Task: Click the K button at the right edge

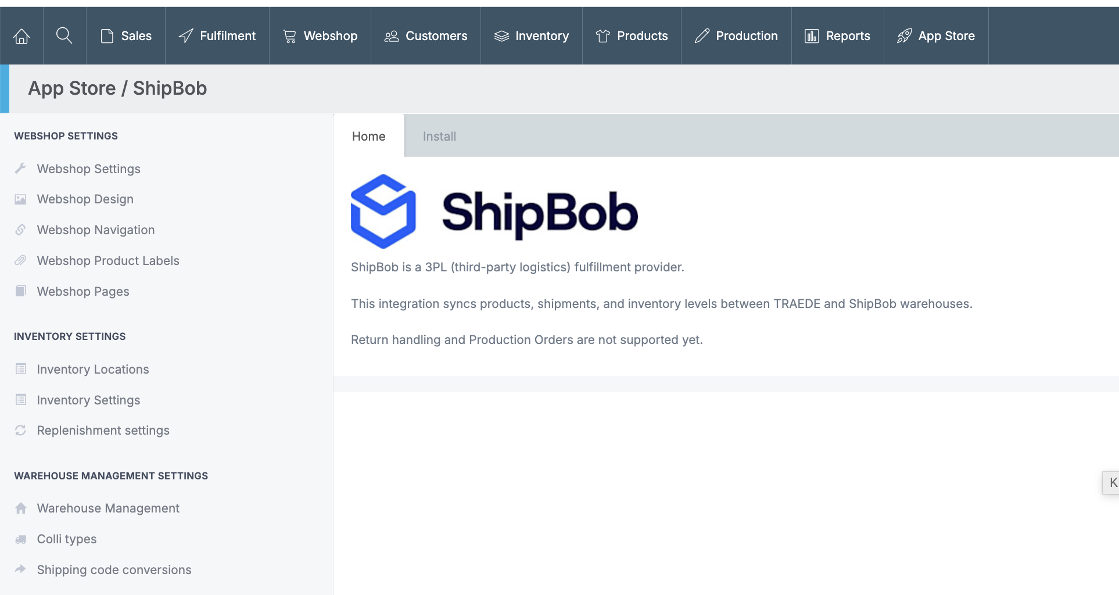Action: tap(1111, 482)
